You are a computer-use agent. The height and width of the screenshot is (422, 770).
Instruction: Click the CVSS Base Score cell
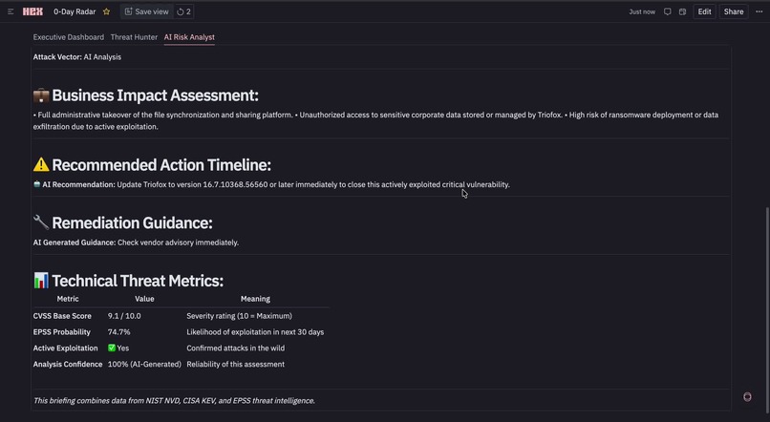coord(62,316)
